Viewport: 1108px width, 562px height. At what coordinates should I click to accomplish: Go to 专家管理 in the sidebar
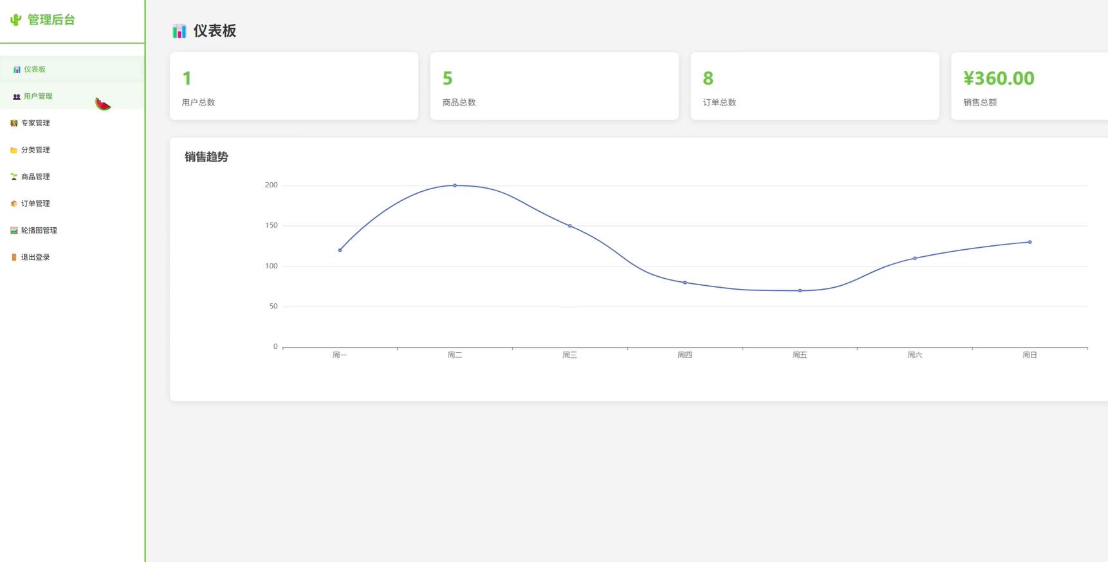click(x=72, y=123)
